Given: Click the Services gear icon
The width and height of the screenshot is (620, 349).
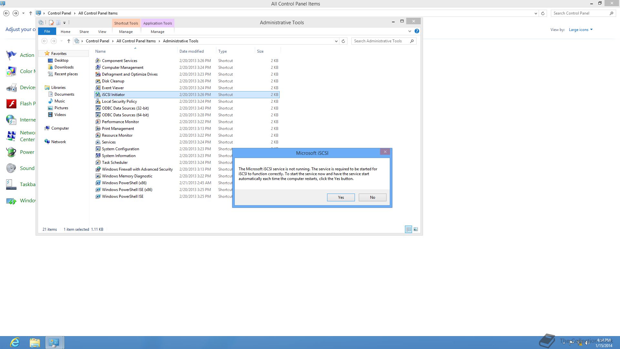Looking at the screenshot, I should click(98, 142).
